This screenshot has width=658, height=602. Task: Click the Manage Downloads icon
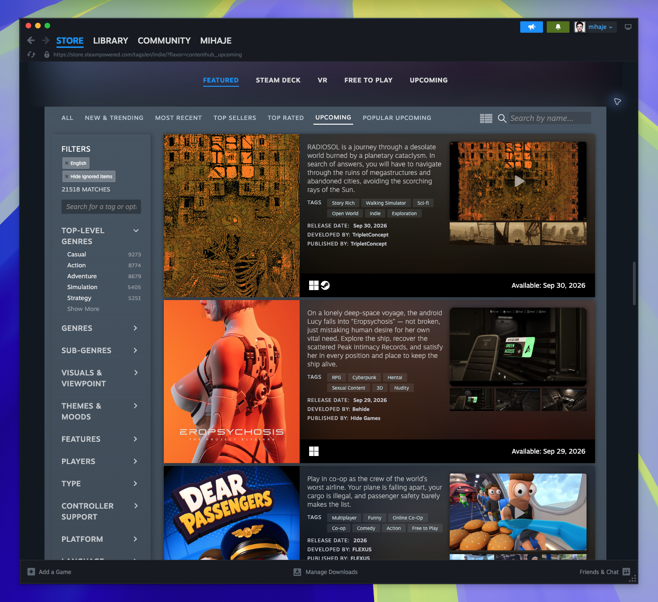click(297, 572)
